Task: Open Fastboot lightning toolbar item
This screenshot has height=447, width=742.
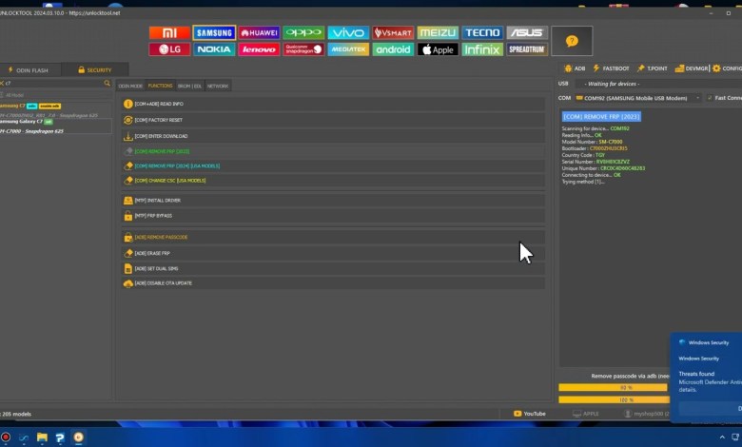Action: pos(612,68)
